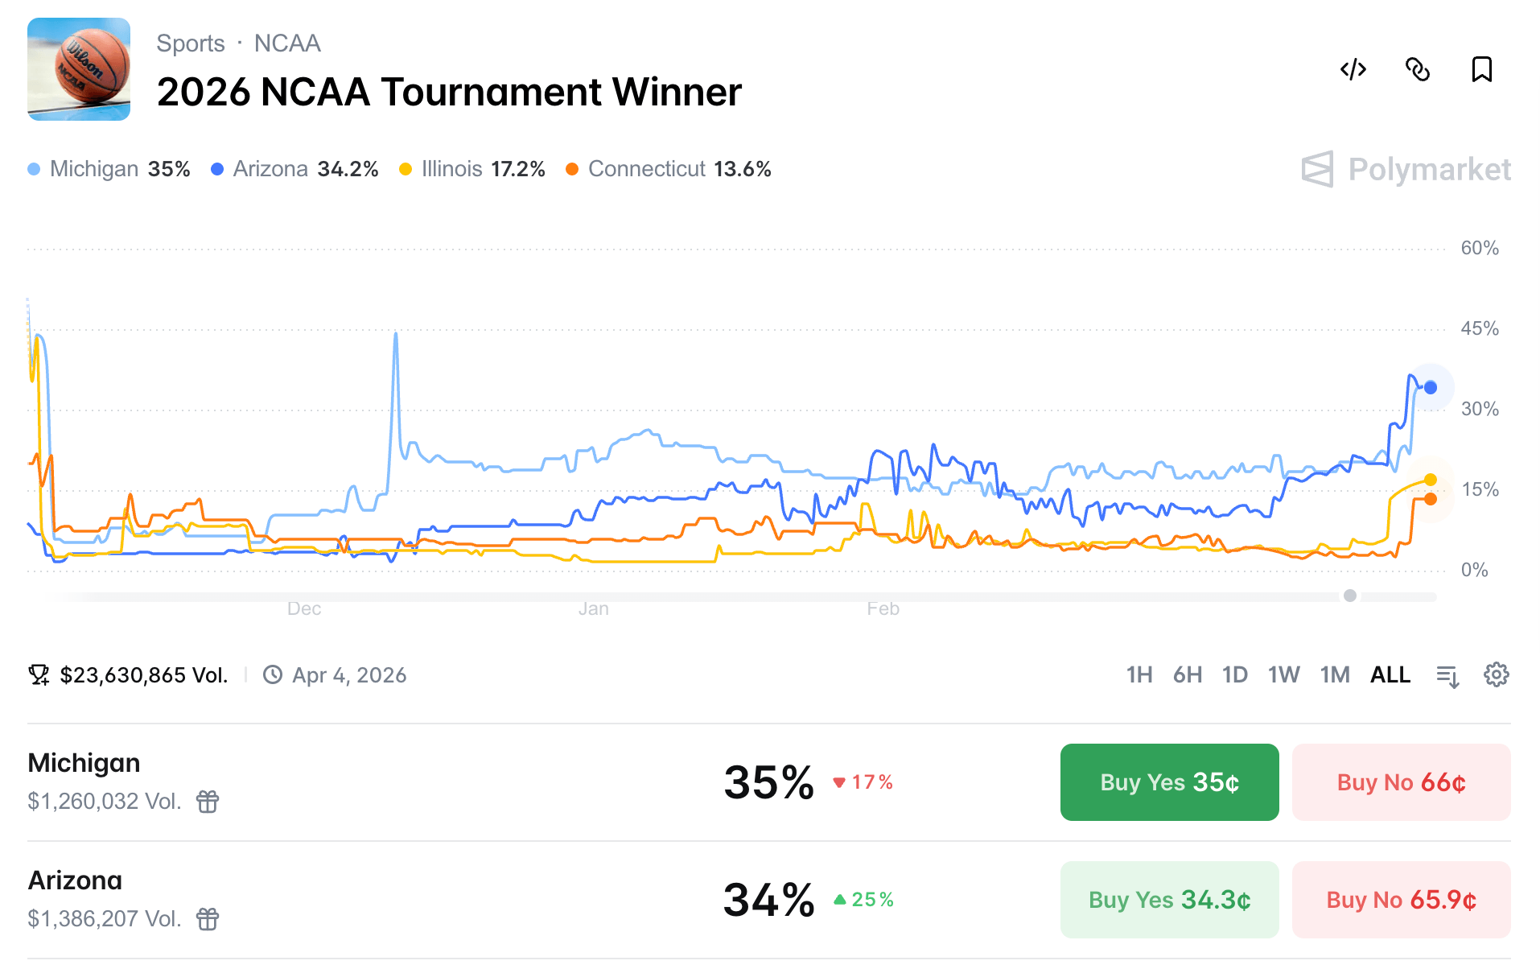Bookmark the NCAA tournament market

coord(1481,70)
